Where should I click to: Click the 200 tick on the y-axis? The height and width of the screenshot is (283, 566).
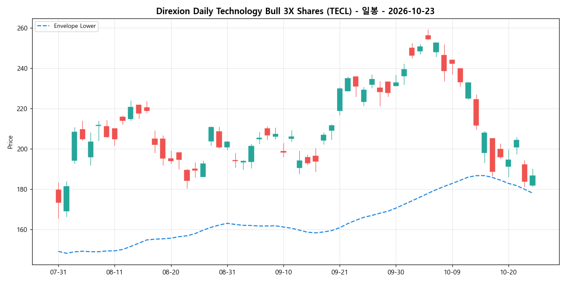(x=23, y=149)
